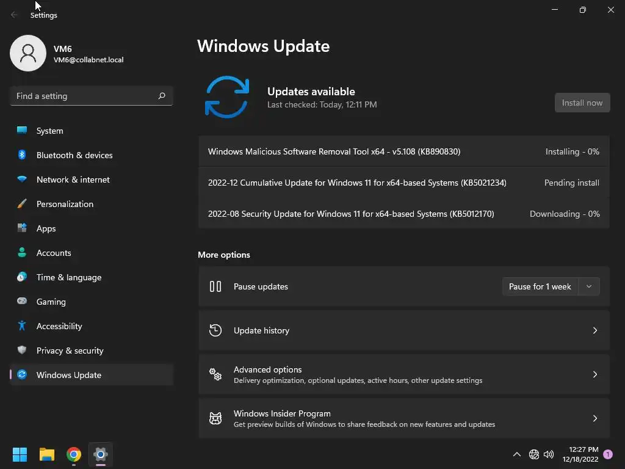Click the history clock icon beside Update history
This screenshot has width=625, height=469.
(x=215, y=330)
